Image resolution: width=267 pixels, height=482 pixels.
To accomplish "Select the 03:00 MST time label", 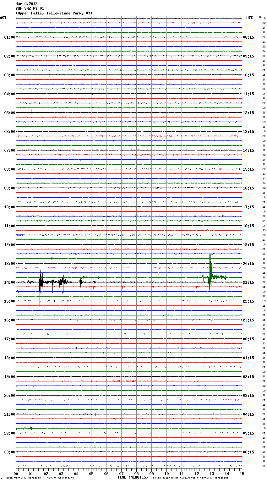I will pos(9,75).
